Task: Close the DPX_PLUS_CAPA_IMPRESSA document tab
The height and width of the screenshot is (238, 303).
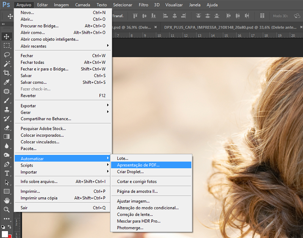Action: click(x=301, y=28)
